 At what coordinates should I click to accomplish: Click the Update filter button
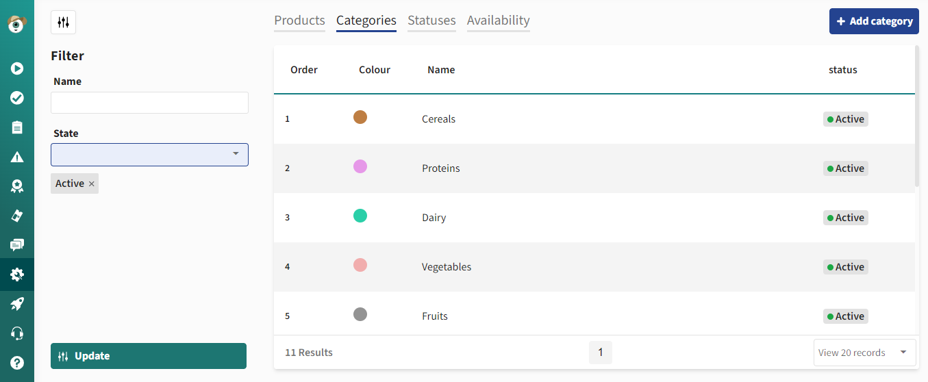click(x=149, y=356)
